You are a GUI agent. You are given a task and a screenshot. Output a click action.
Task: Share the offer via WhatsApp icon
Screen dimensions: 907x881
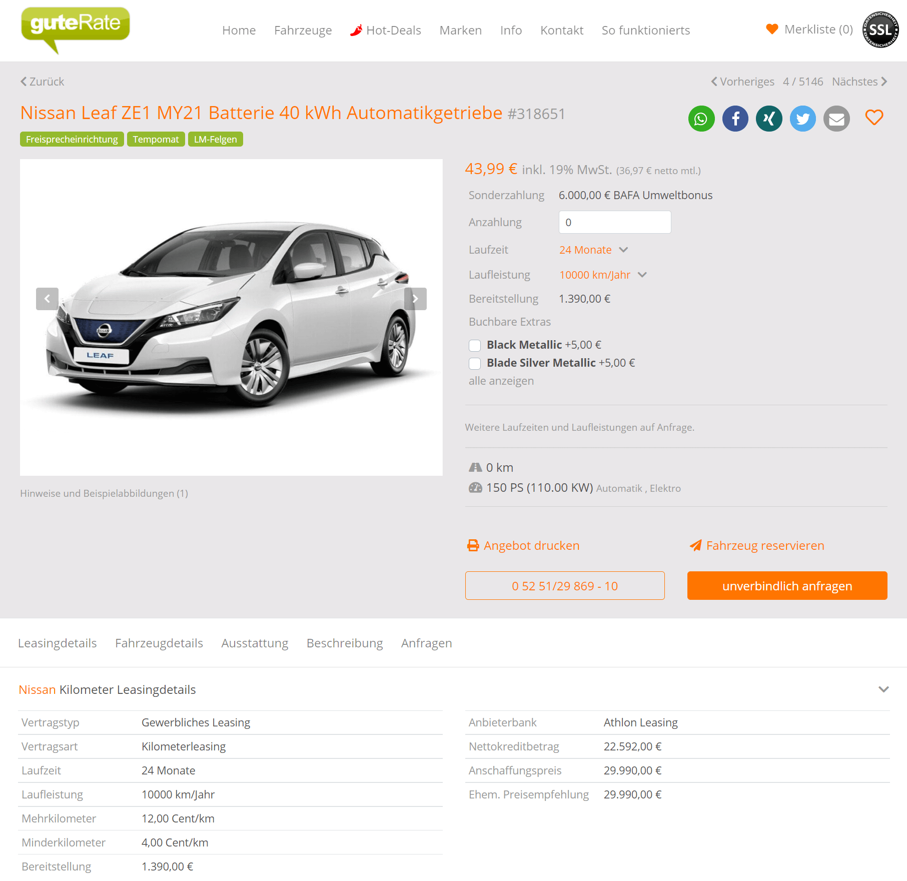[x=701, y=119]
